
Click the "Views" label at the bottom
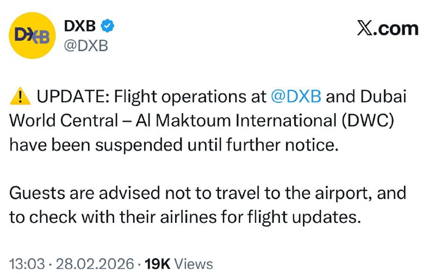pos(194,264)
